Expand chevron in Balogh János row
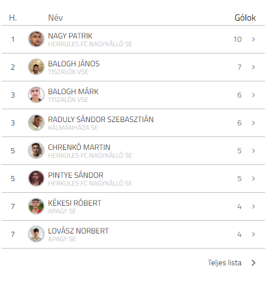 tap(253, 67)
